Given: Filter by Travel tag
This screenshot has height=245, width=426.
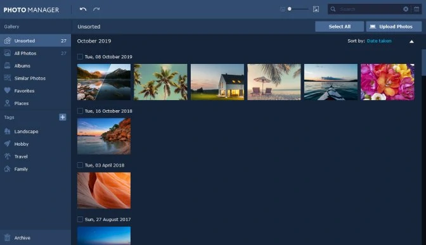Looking at the screenshot, I should (35, 156).
